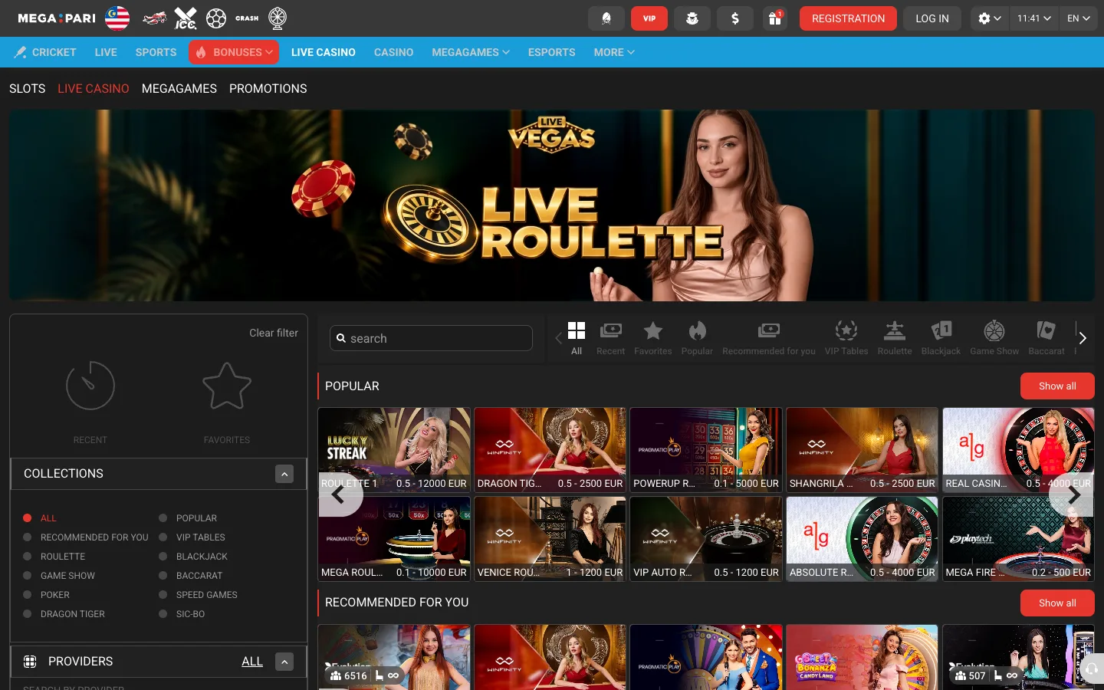Collapse the PROVIDERS section
Image resolution: width=1104 pixels, height=690 pixels.
click(x=284, y=662)
